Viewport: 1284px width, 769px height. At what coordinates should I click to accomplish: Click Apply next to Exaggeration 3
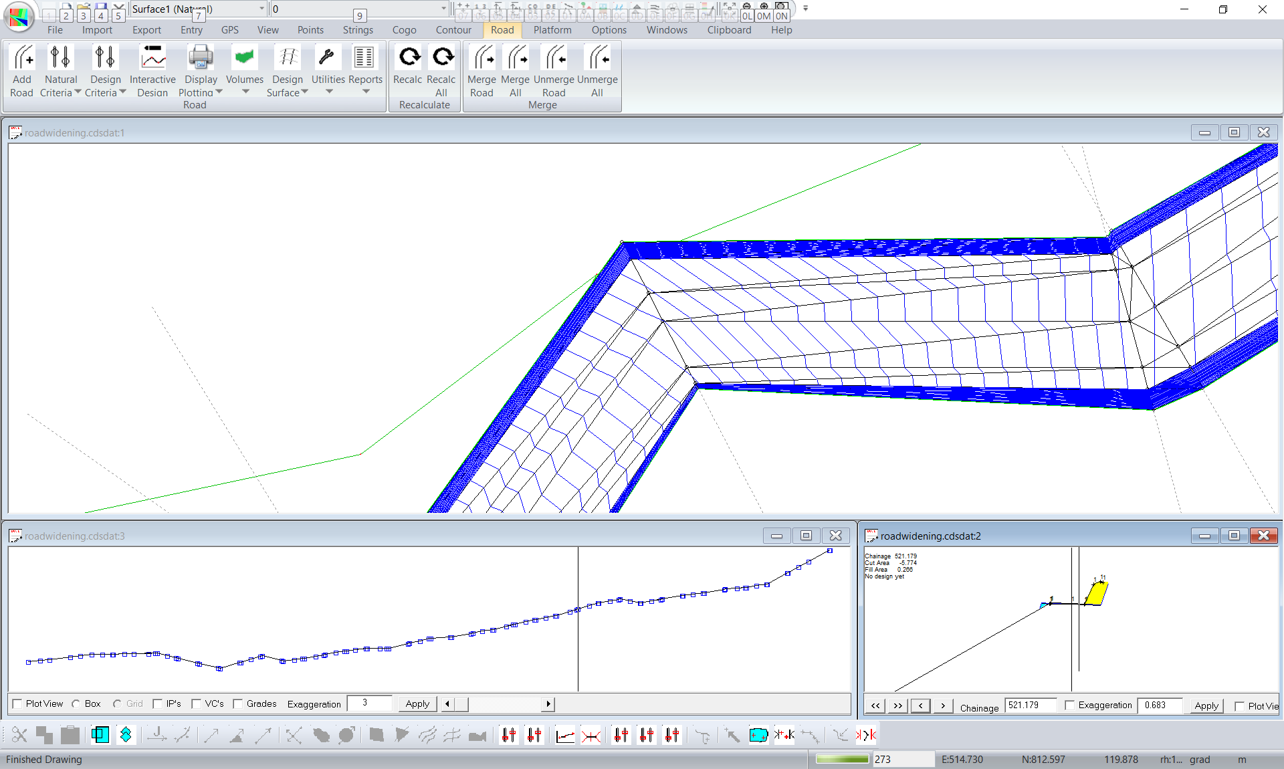[x=417, y=703]
